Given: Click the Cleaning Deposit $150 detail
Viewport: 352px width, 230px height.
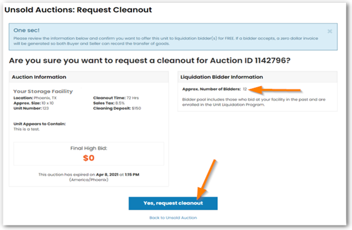Looking at the screenshot, I should click(x=117, y=108).
